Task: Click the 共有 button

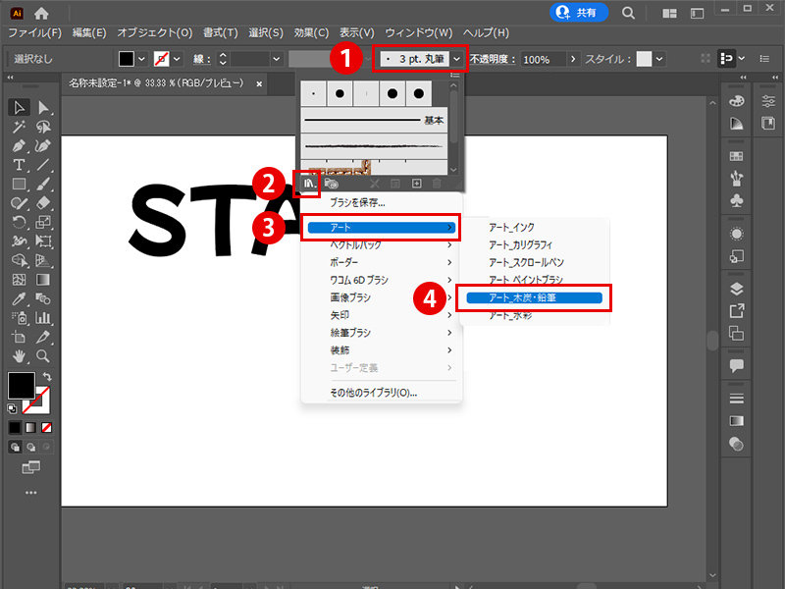Action: (x=577, y=13)
